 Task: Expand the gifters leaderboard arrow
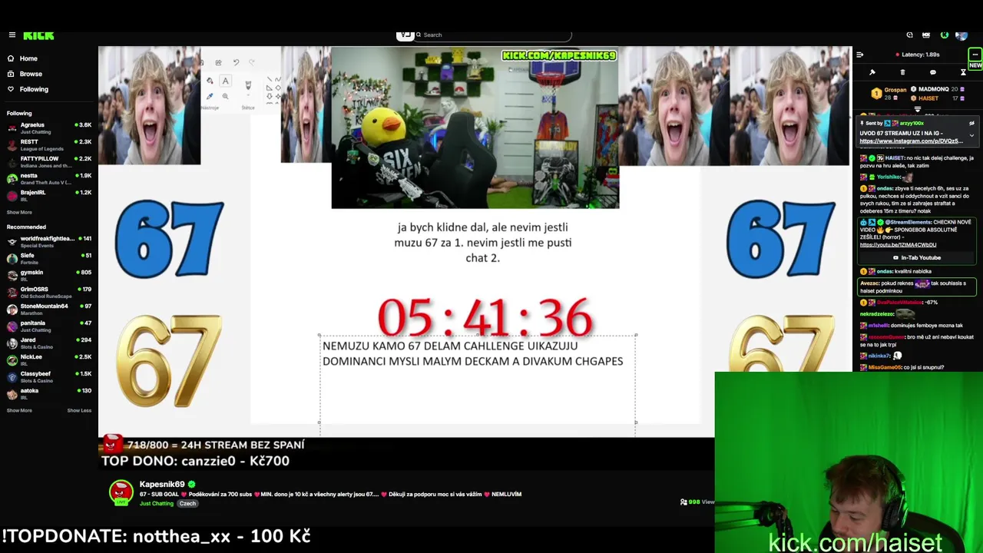[917, 108]
